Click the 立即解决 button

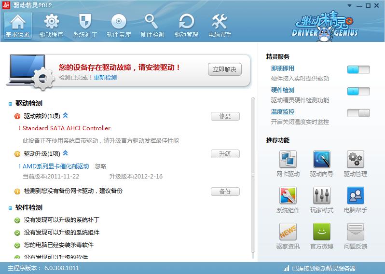click(x=224, y=69)
